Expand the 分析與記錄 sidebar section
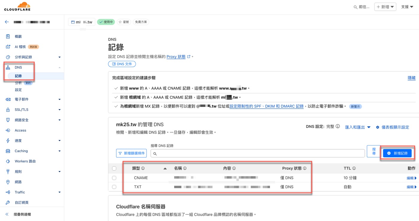The image size is (419, 221). click(59, 57)
